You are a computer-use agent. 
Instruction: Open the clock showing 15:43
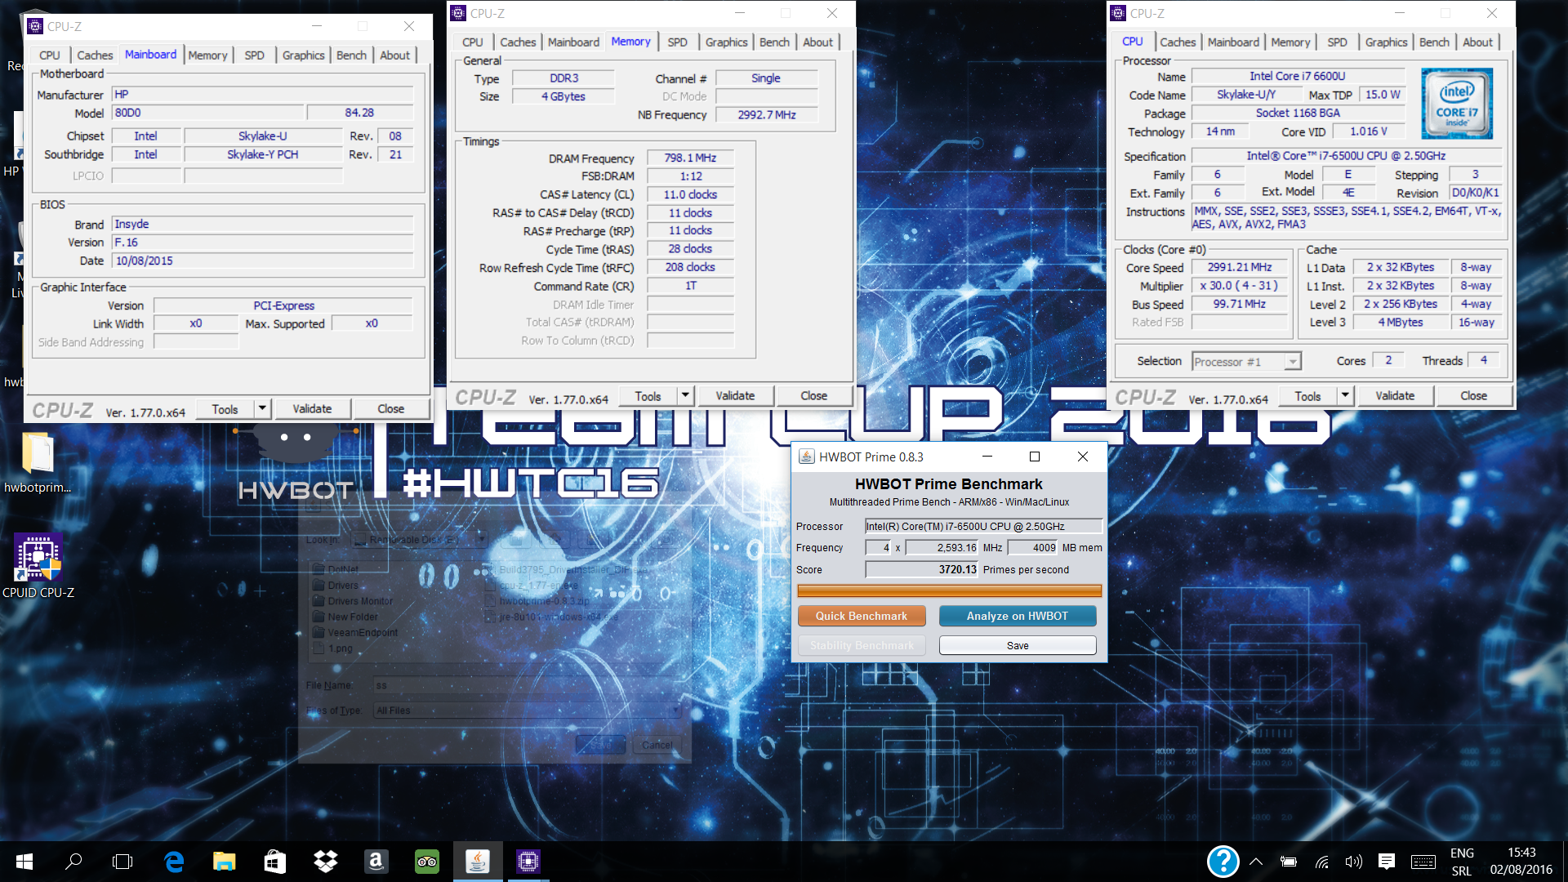point(1521,853)
